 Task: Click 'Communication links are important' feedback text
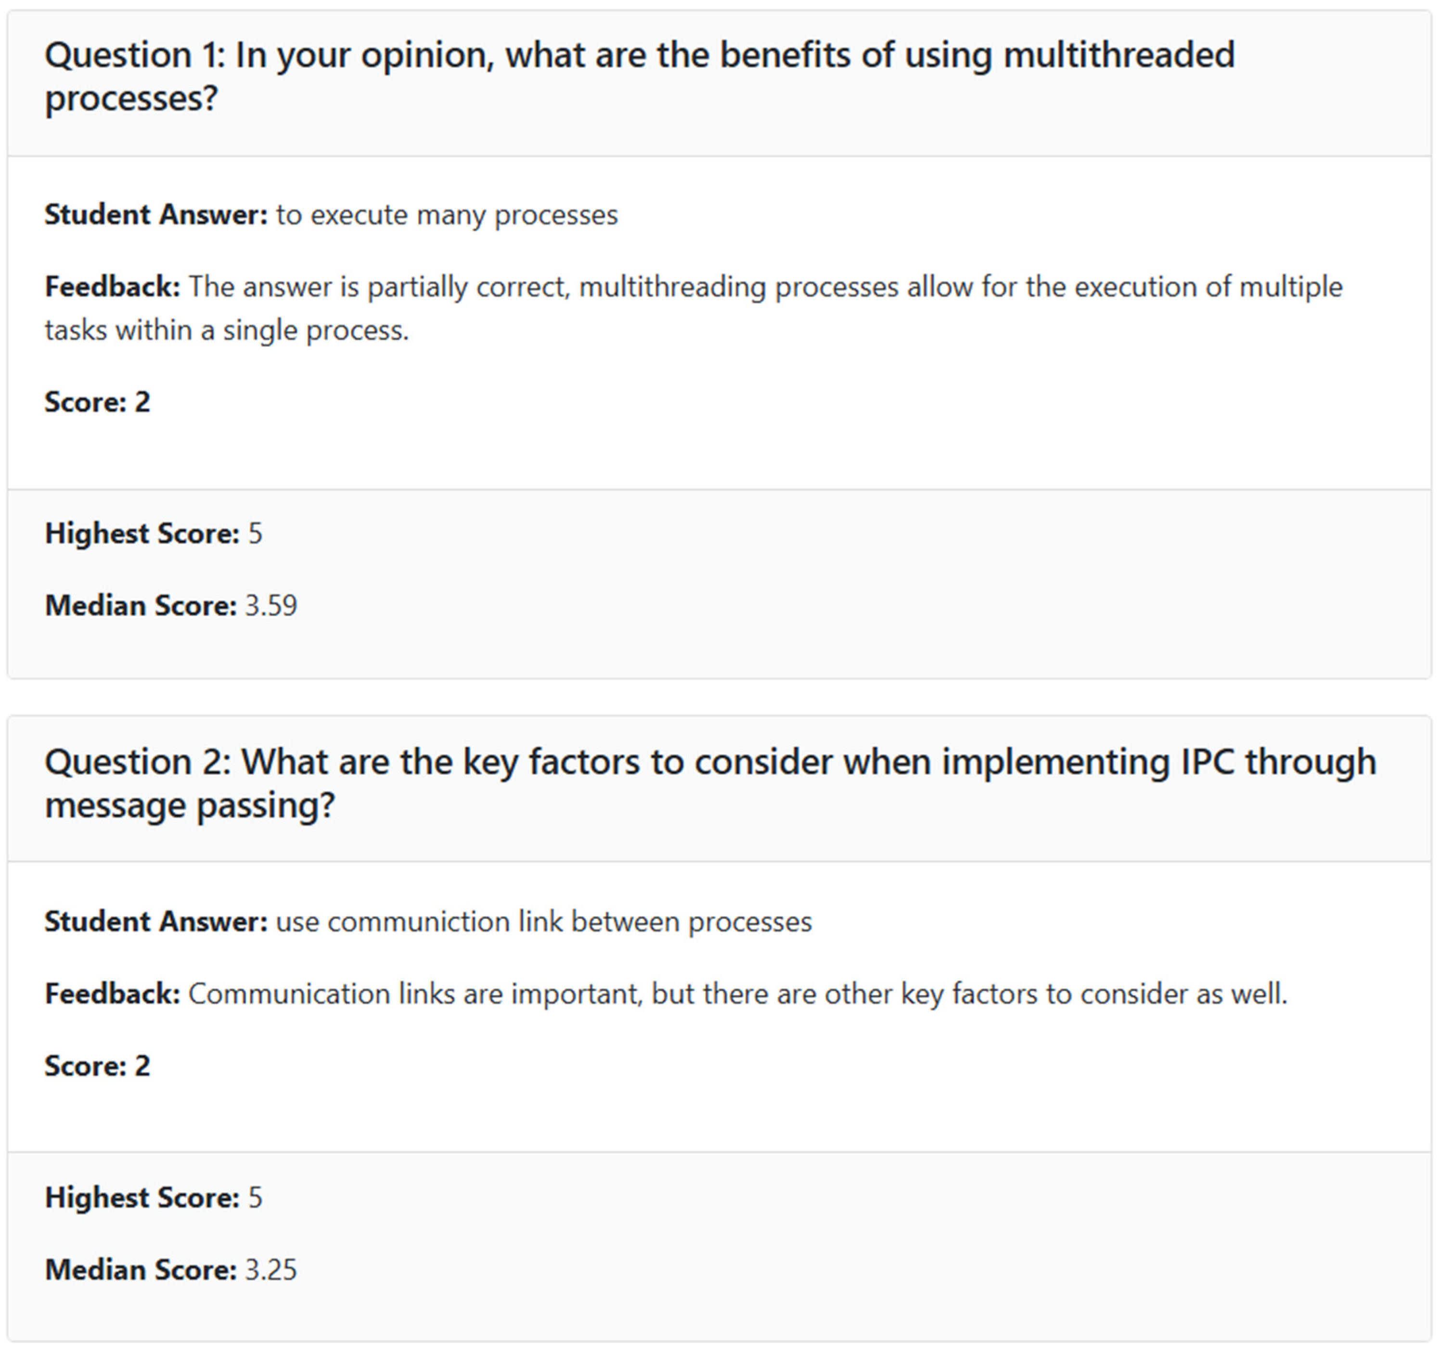pyautogui.click(x=737, y=993)
